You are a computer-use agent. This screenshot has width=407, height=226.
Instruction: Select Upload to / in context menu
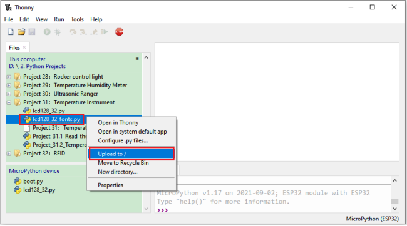pyautogui.click(x=131, y=154)
